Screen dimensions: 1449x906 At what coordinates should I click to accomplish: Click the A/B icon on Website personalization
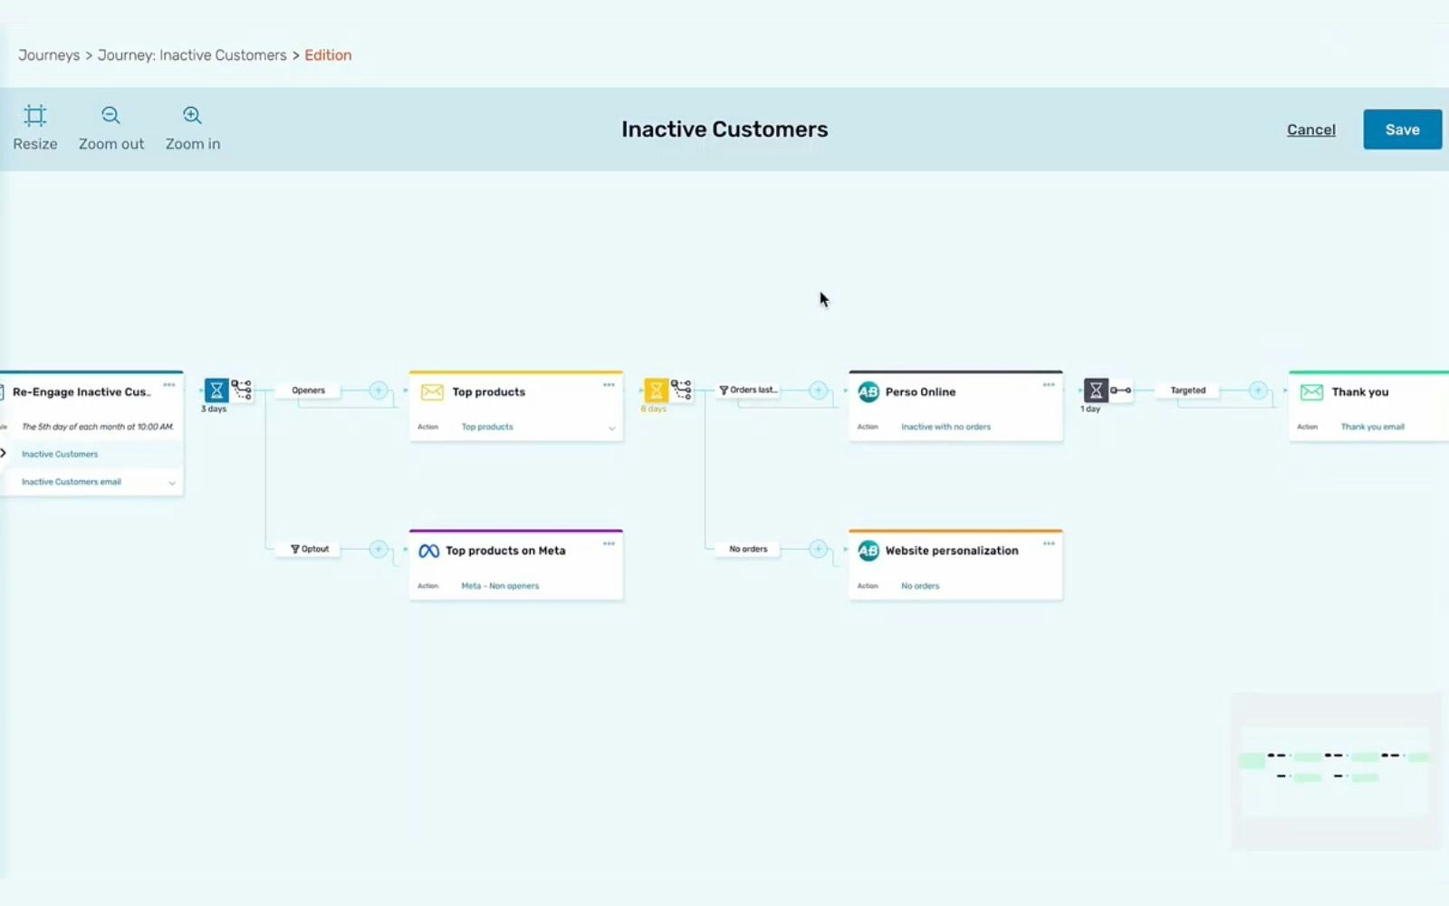(868, 550)
